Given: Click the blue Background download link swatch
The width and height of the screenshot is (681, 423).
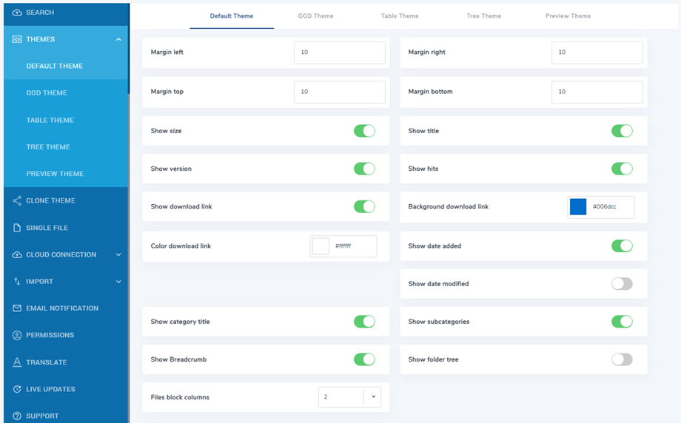Looking at the screenshot, I should 578,207.
